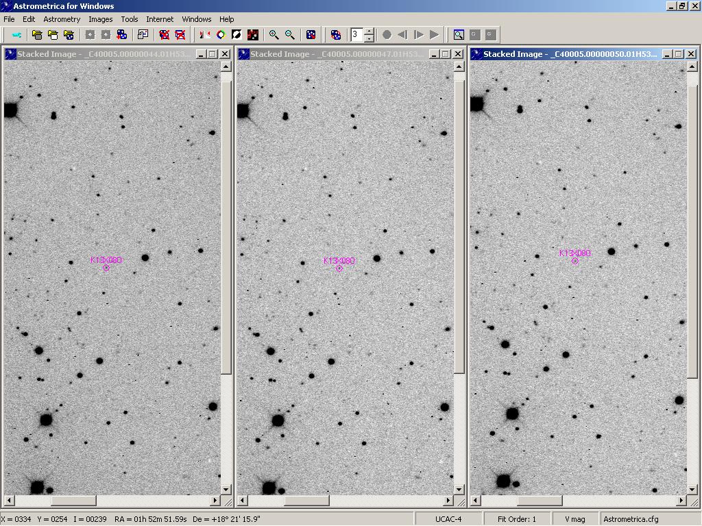Click the K13X08O object marker in left image

pyautogui.click(x=106, y=268)
